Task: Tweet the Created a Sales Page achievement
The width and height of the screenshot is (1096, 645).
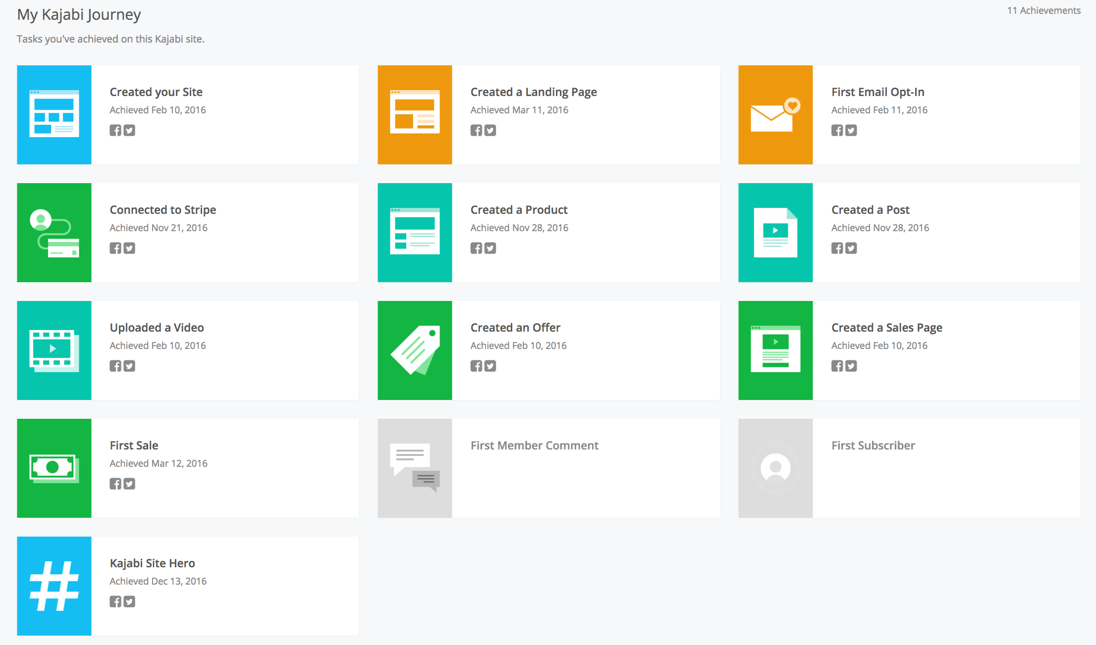Action: click(x=851, y=366)
